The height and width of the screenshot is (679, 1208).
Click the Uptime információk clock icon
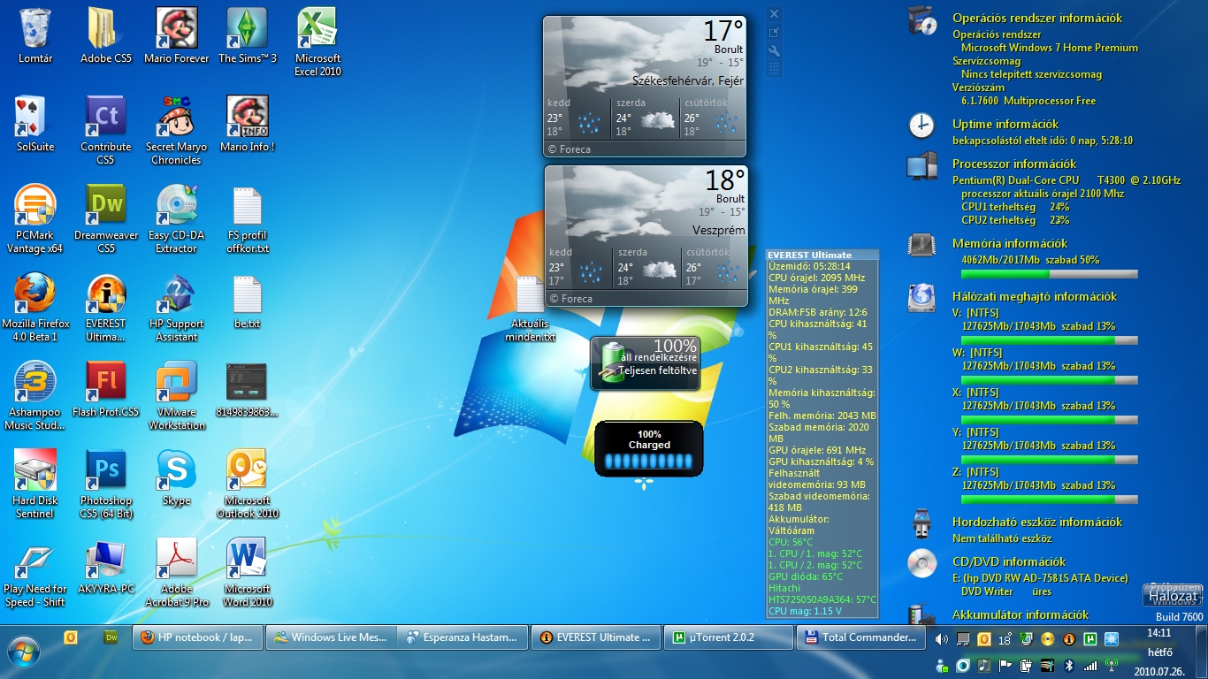tap(921, 126)
